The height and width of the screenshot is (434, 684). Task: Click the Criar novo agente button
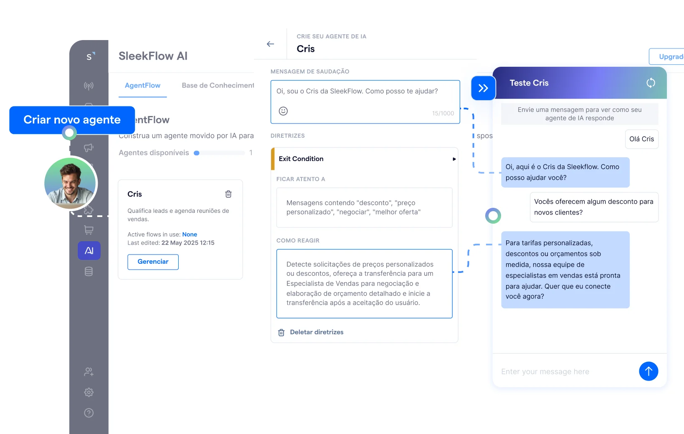[x=72, y=120]
